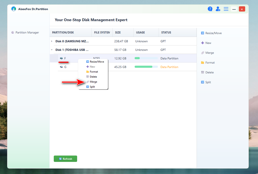Select Split in the context menu

(x=92, y=87)
